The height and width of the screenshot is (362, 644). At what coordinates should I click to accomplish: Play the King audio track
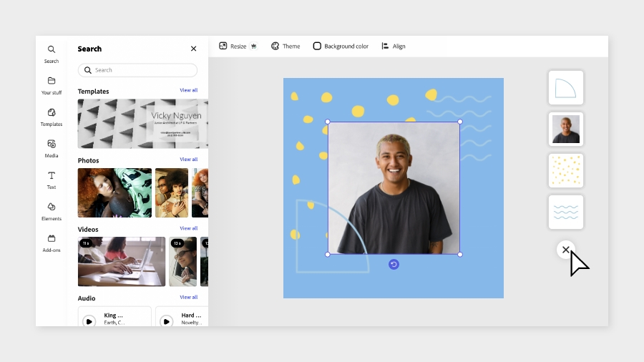pyautogui.click(x=89, y=321)
